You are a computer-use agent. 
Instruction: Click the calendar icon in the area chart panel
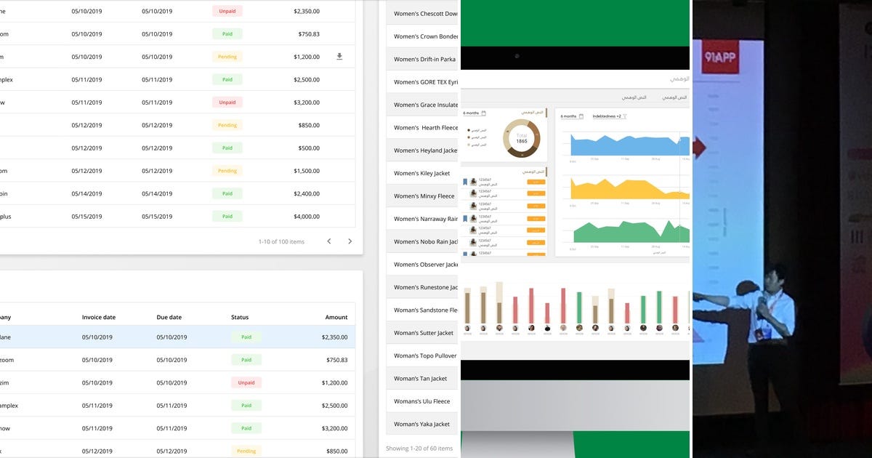(581, 116)
